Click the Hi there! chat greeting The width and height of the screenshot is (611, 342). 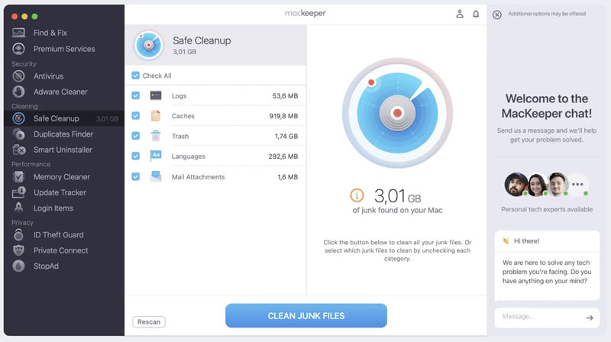526,240
